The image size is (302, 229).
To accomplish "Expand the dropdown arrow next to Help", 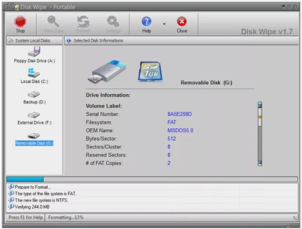I will 164,24.
